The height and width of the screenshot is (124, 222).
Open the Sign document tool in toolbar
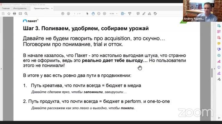150,14
